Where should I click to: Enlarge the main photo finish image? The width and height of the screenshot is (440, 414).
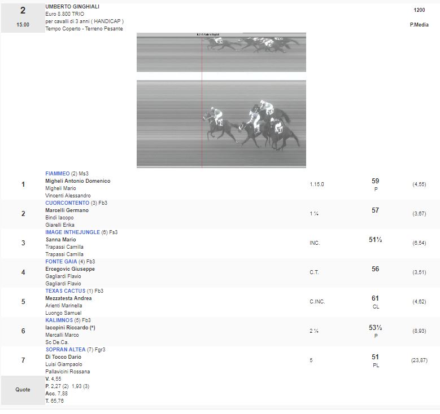click(221, 124)
